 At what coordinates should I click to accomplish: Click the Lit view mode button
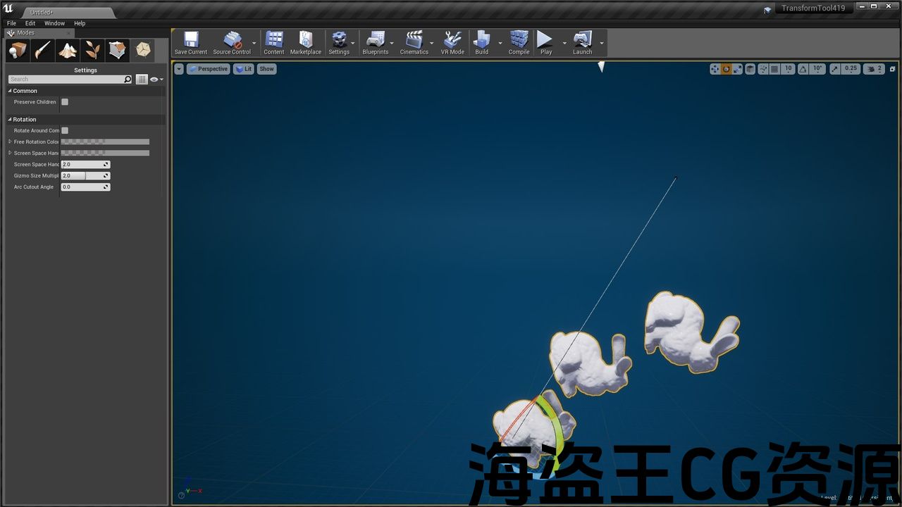pos(244,69)
